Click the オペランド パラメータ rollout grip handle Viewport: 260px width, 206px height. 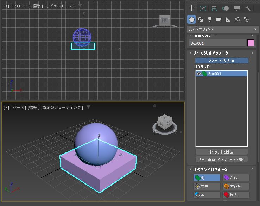[x=252, y=169]
